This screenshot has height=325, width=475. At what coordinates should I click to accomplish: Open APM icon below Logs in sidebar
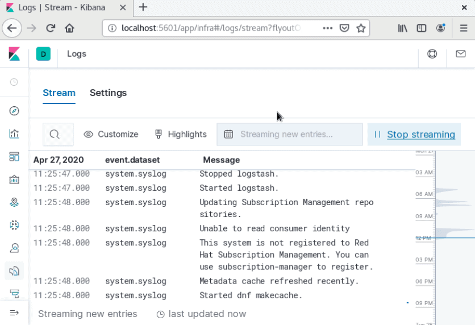click(14, 294)
